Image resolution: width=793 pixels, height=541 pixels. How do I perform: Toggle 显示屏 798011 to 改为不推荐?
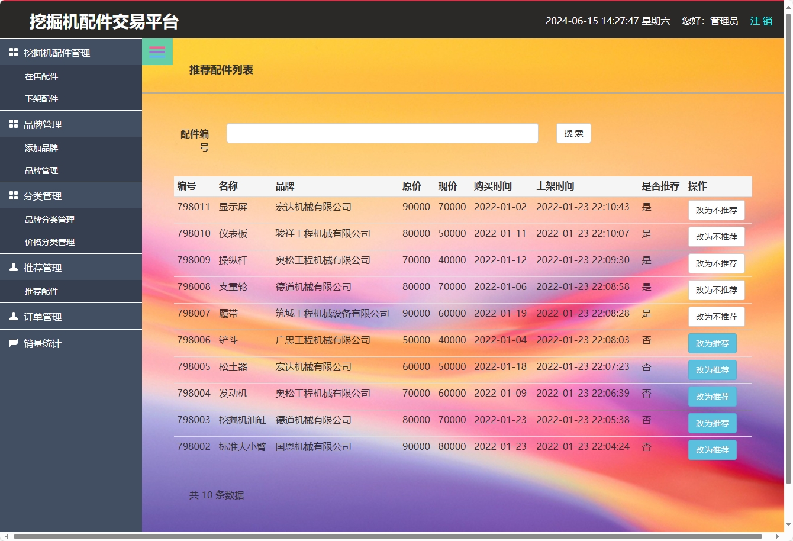[716, 210]
